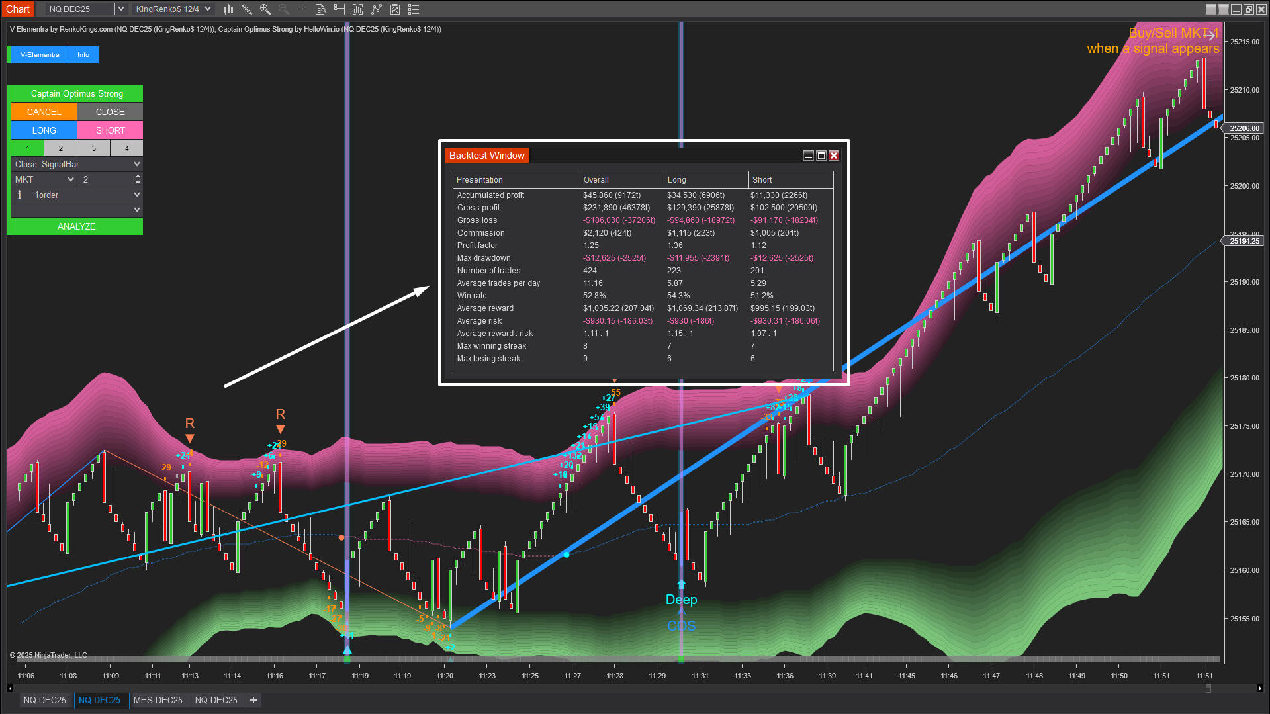Viewport: 1270px width, 714px height.
Task: Switch to the MES DEC25 tab
Action: (x=158, y=700)
